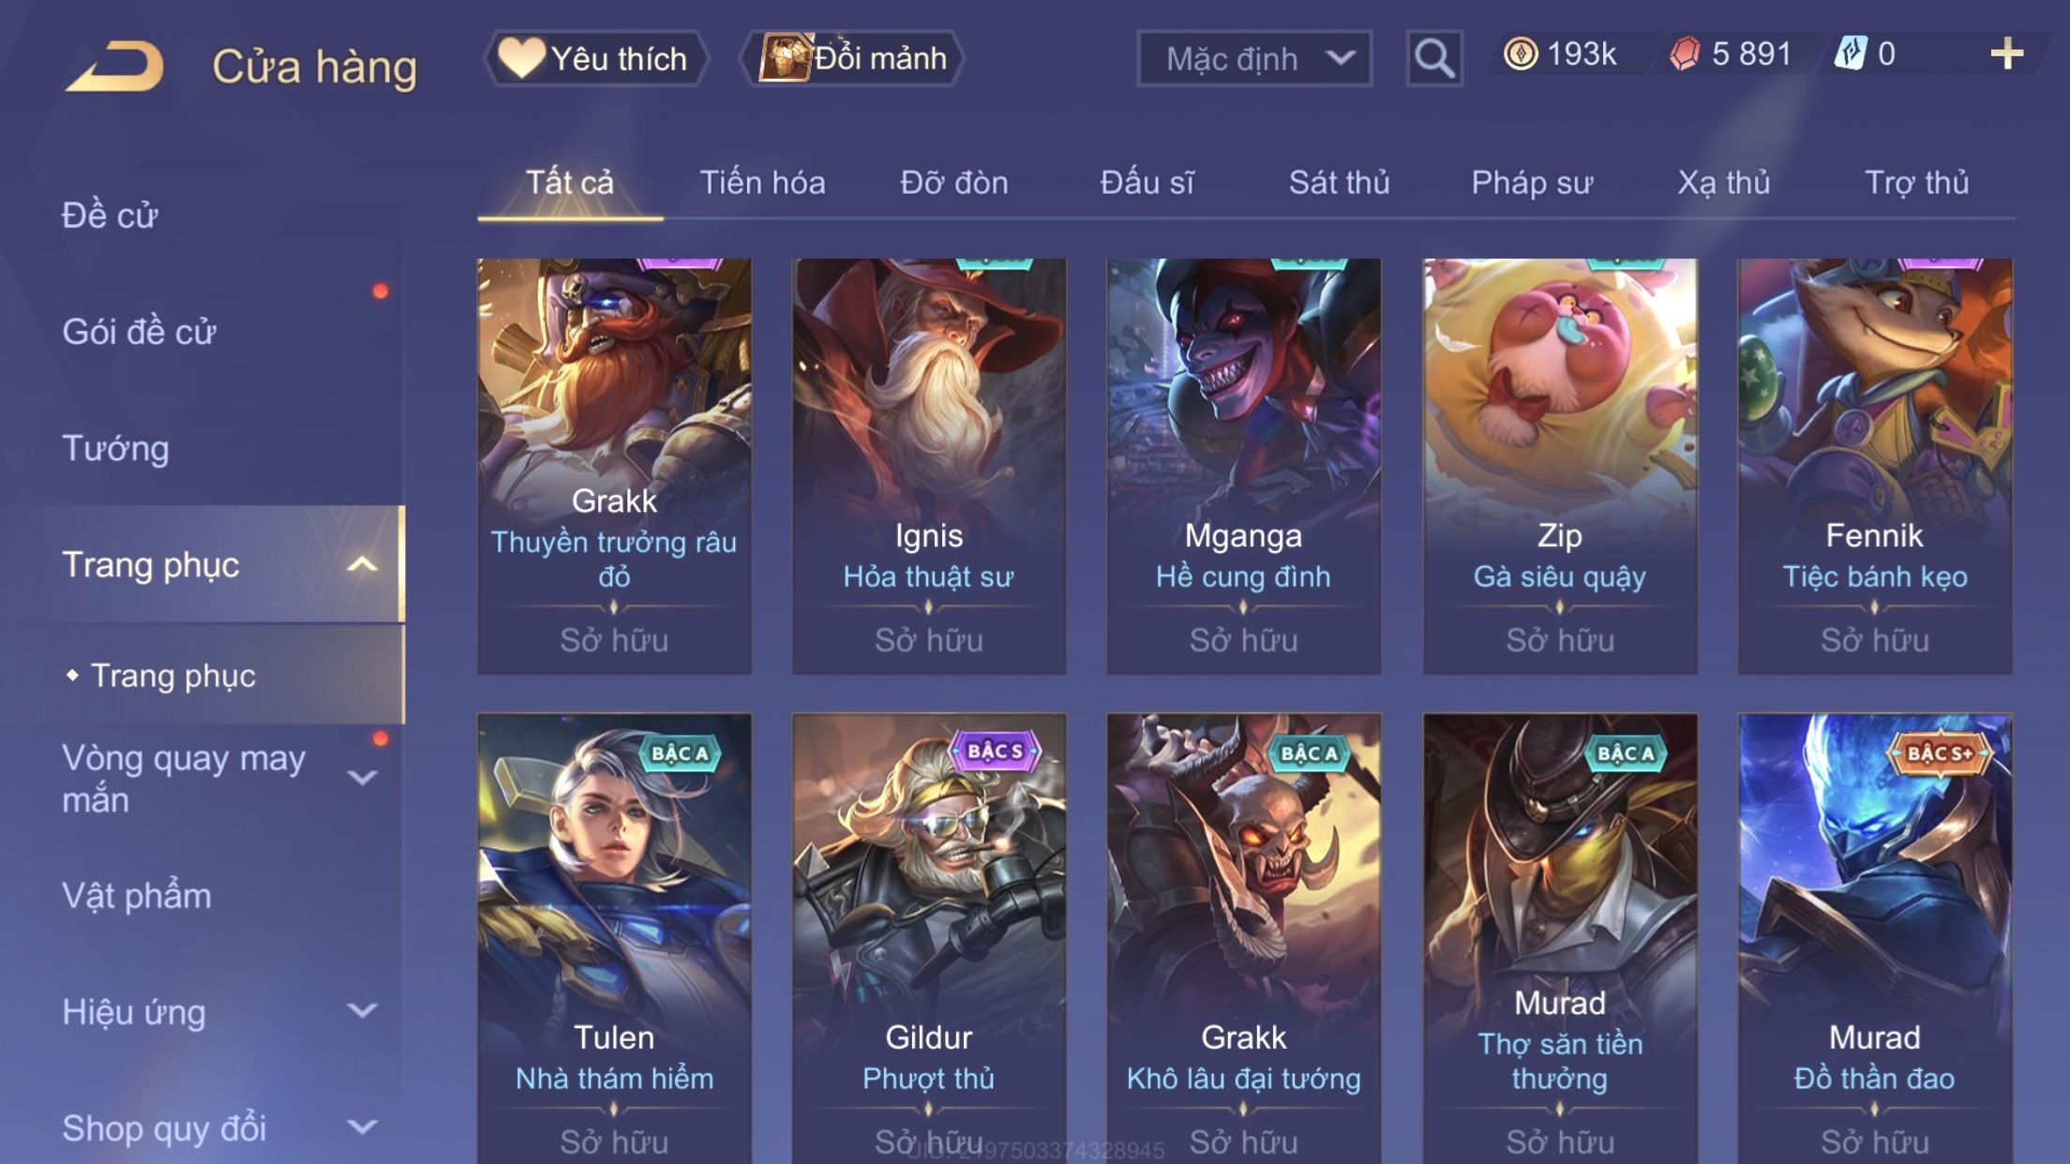Open the search magnifier icon
The width and height of the screenshot is (2070, 1164).
click(1434, 58)
